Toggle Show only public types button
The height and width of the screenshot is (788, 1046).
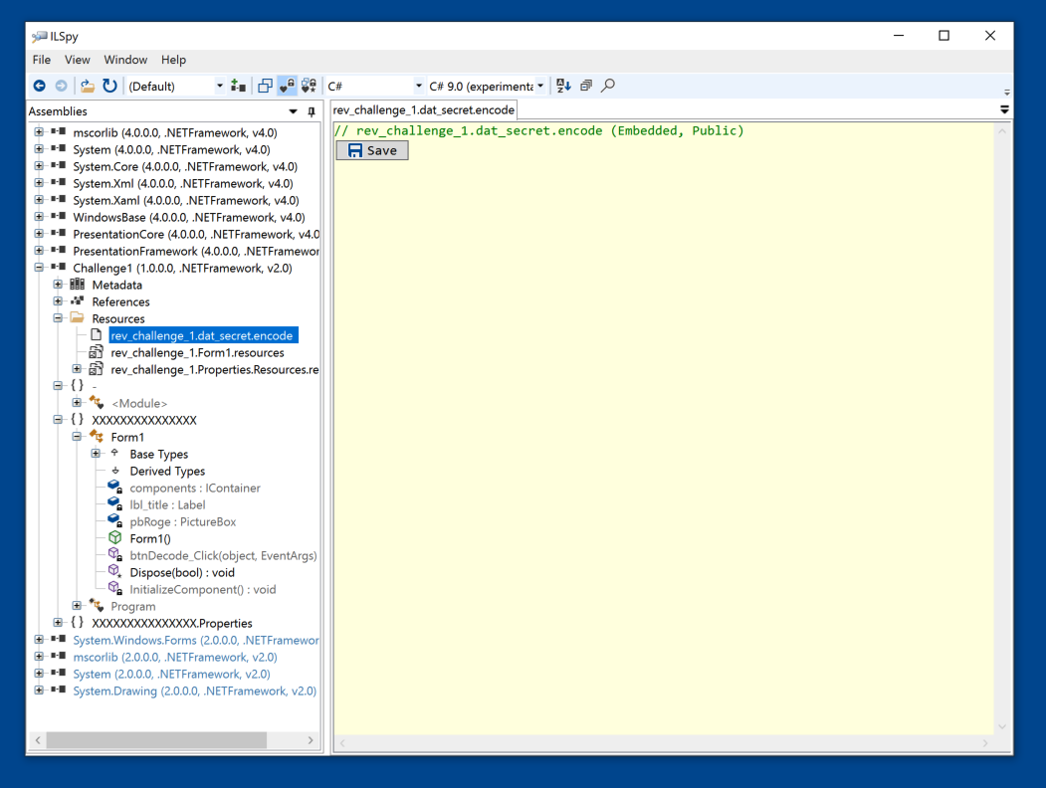[265, 87]
